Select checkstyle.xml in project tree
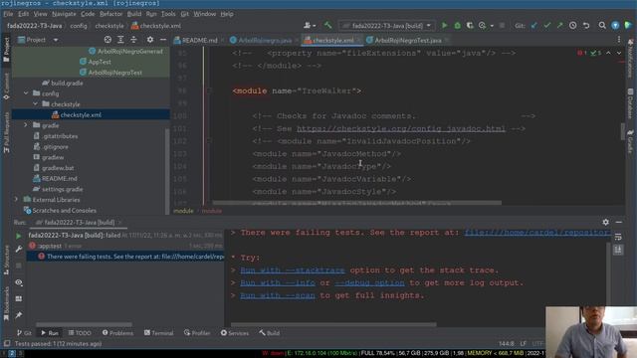 pyautogui.click(x=81, y=115)
